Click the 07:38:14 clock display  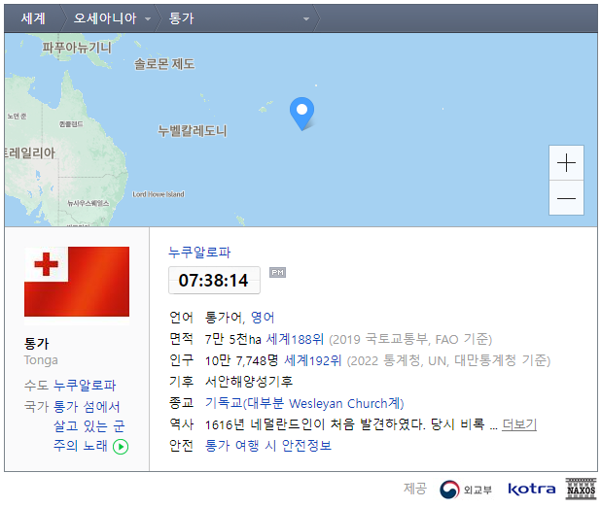(x=214, y=281)
